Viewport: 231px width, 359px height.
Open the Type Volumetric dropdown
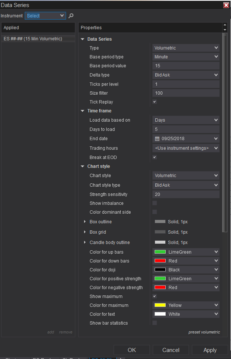(186, 48)
